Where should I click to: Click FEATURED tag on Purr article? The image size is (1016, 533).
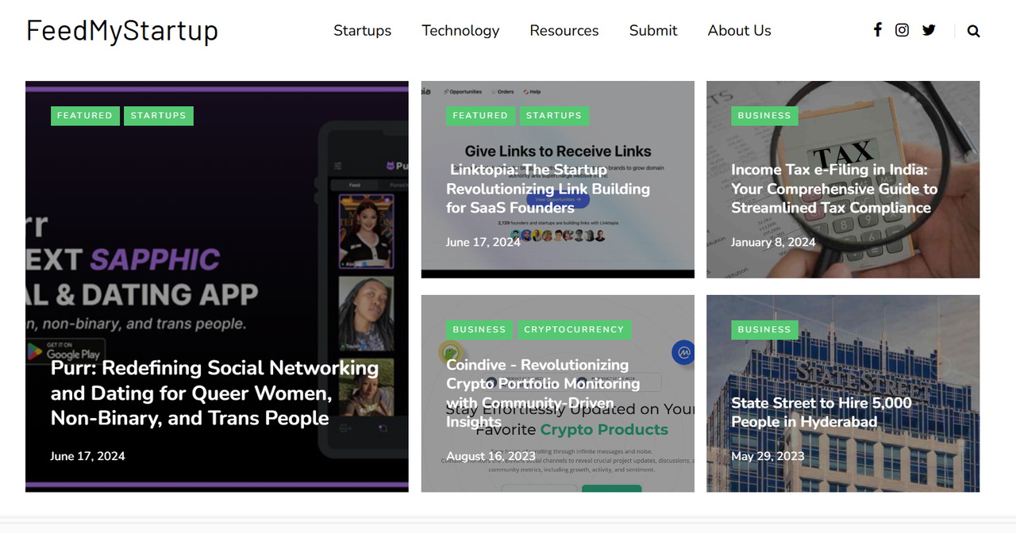click(85, 116)
